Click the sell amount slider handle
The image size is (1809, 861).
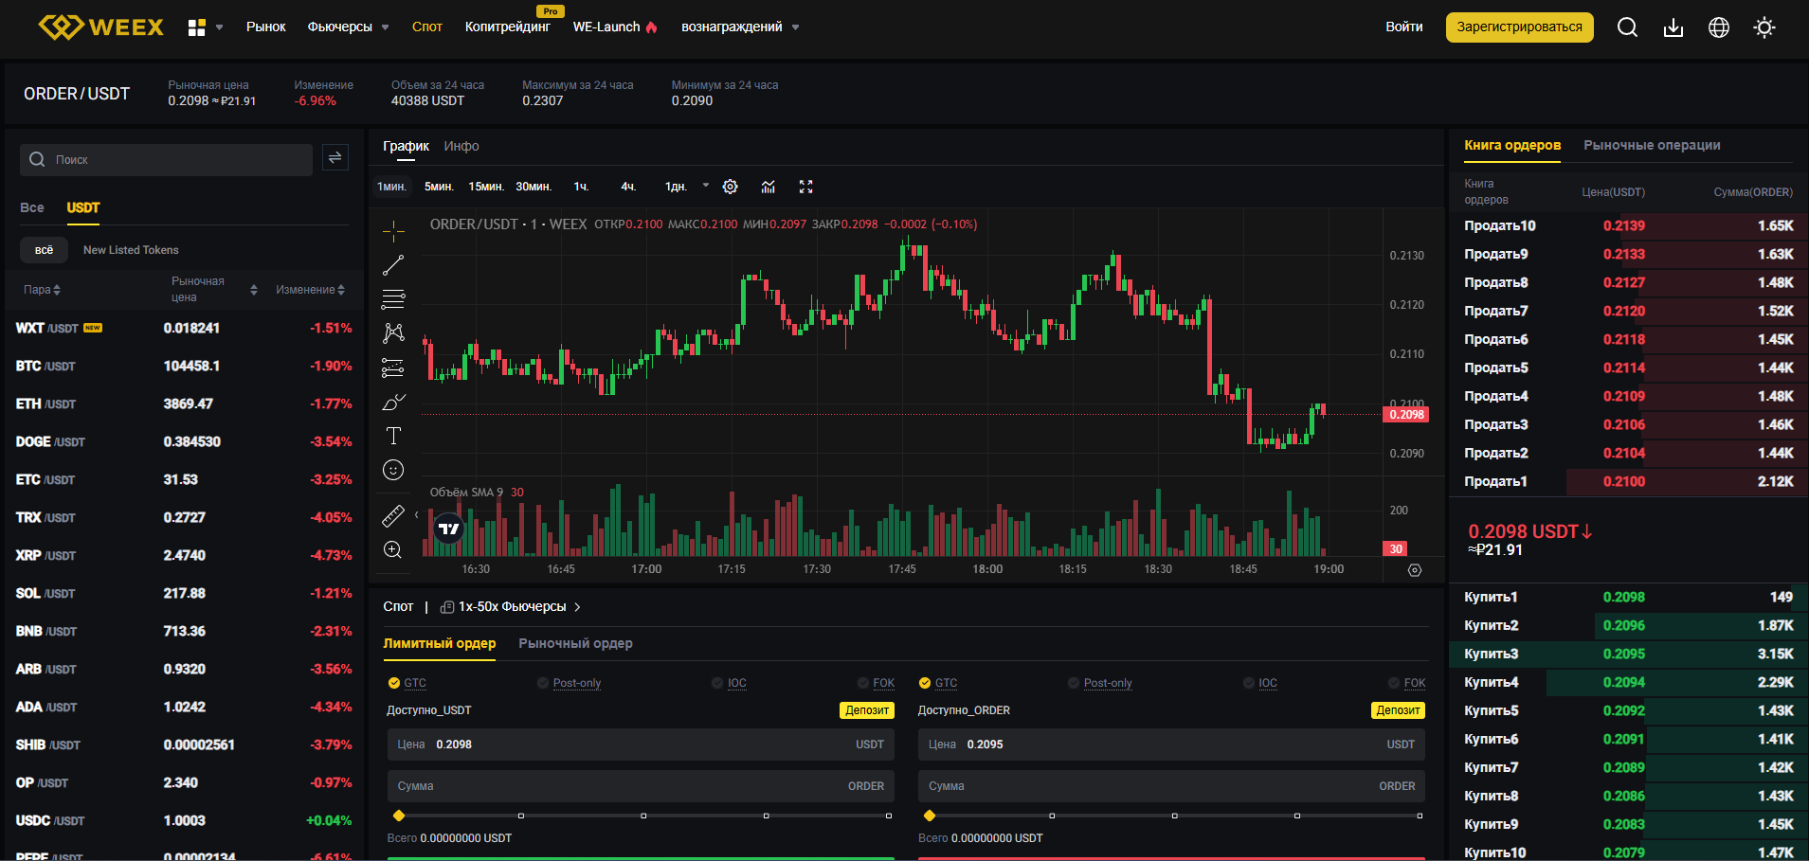tap(930, 816)
